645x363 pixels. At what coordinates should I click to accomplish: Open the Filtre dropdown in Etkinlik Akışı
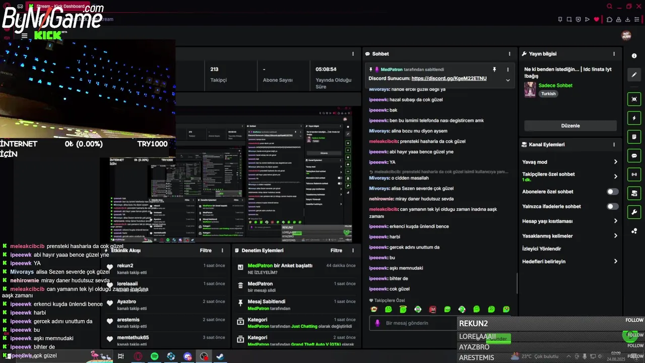click(x=206, y=251)
